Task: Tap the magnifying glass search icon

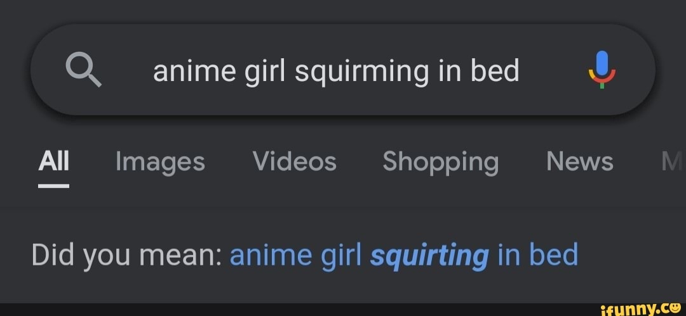Action: point(84,70)
